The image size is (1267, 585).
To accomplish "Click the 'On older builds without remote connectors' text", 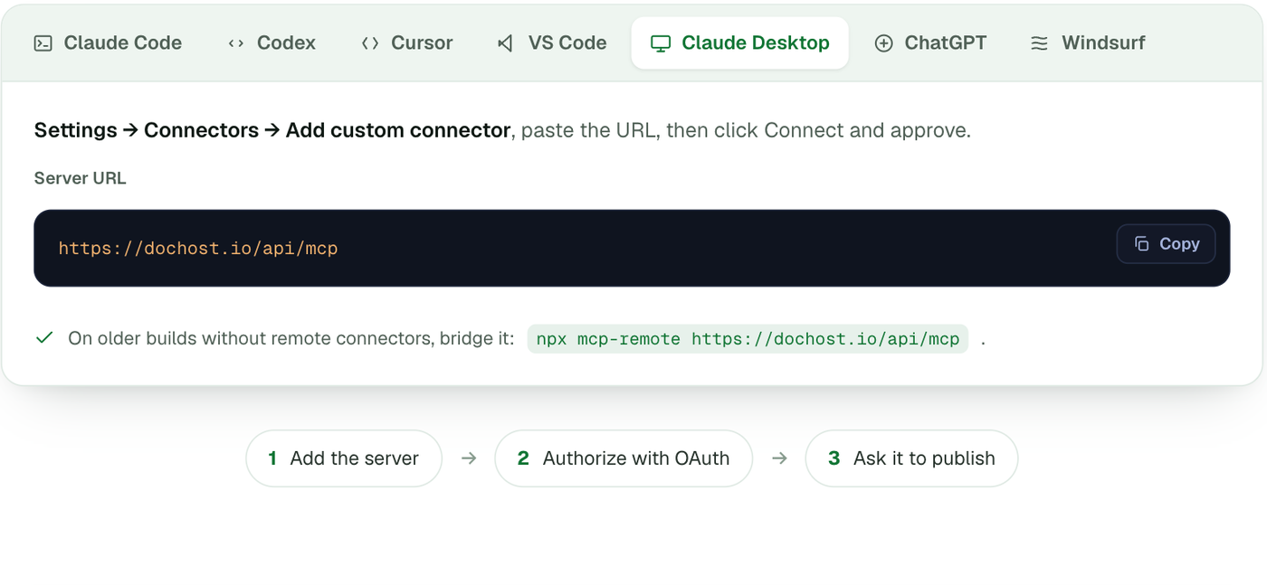I will [251, 339].
